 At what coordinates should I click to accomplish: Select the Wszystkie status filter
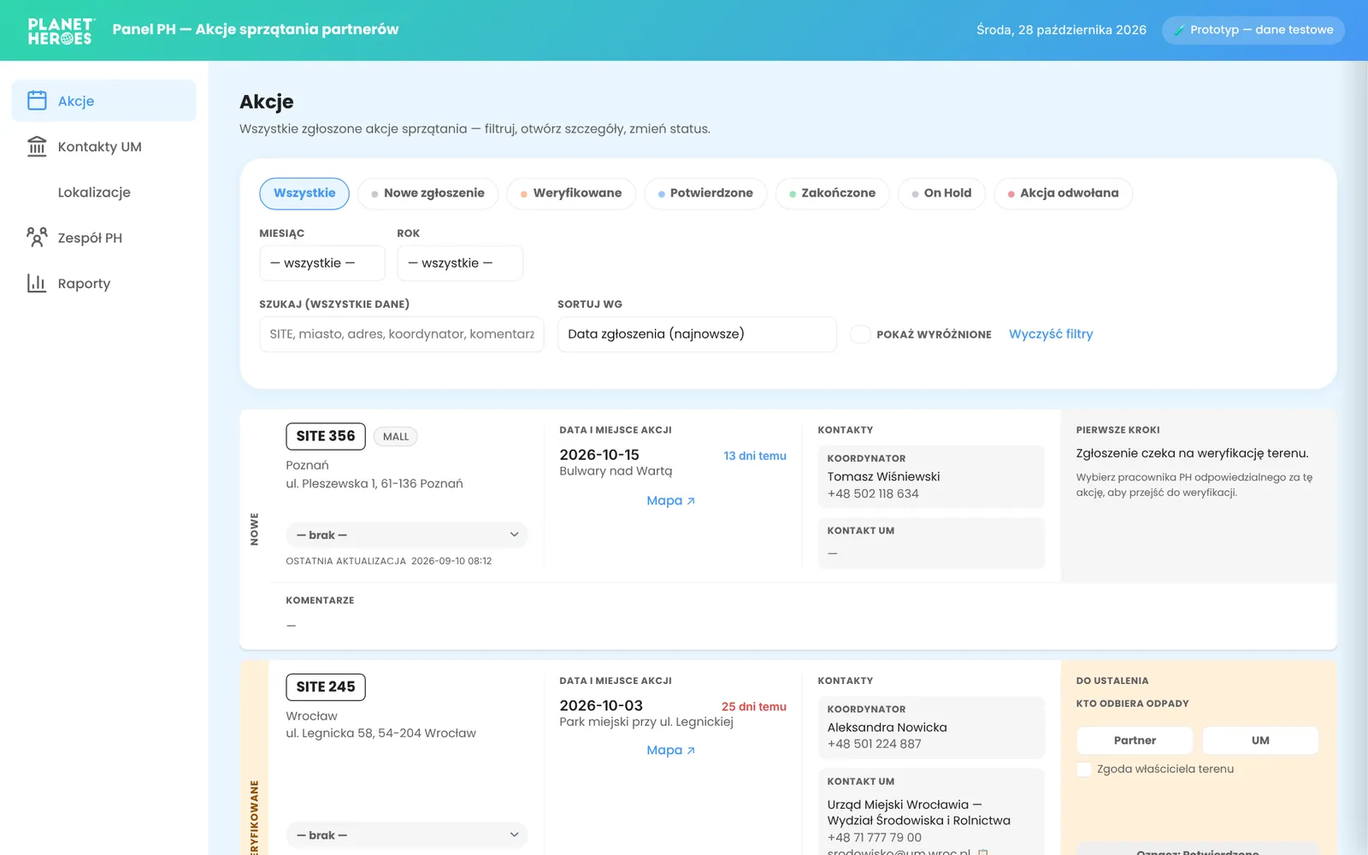304,193
